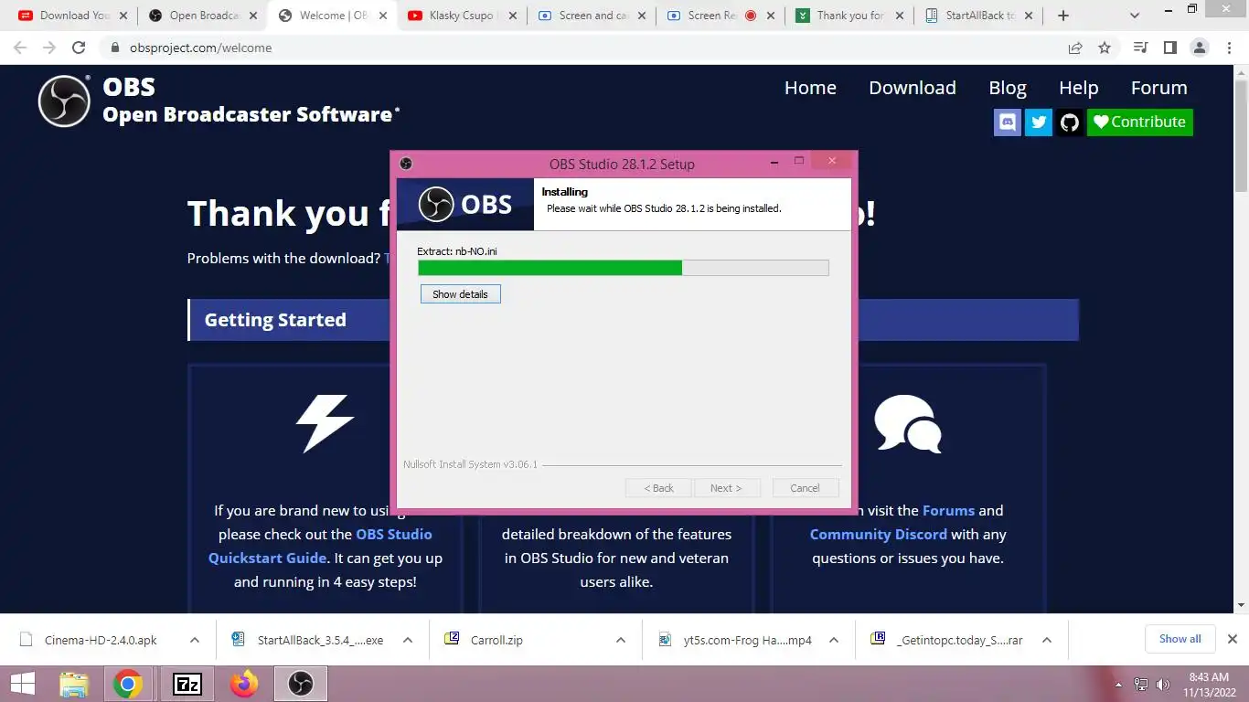Image resolution: width=1249 pixels, height=702 pixels.
Task: Expand StartAllBack download options
Action: tap(408, 640)
